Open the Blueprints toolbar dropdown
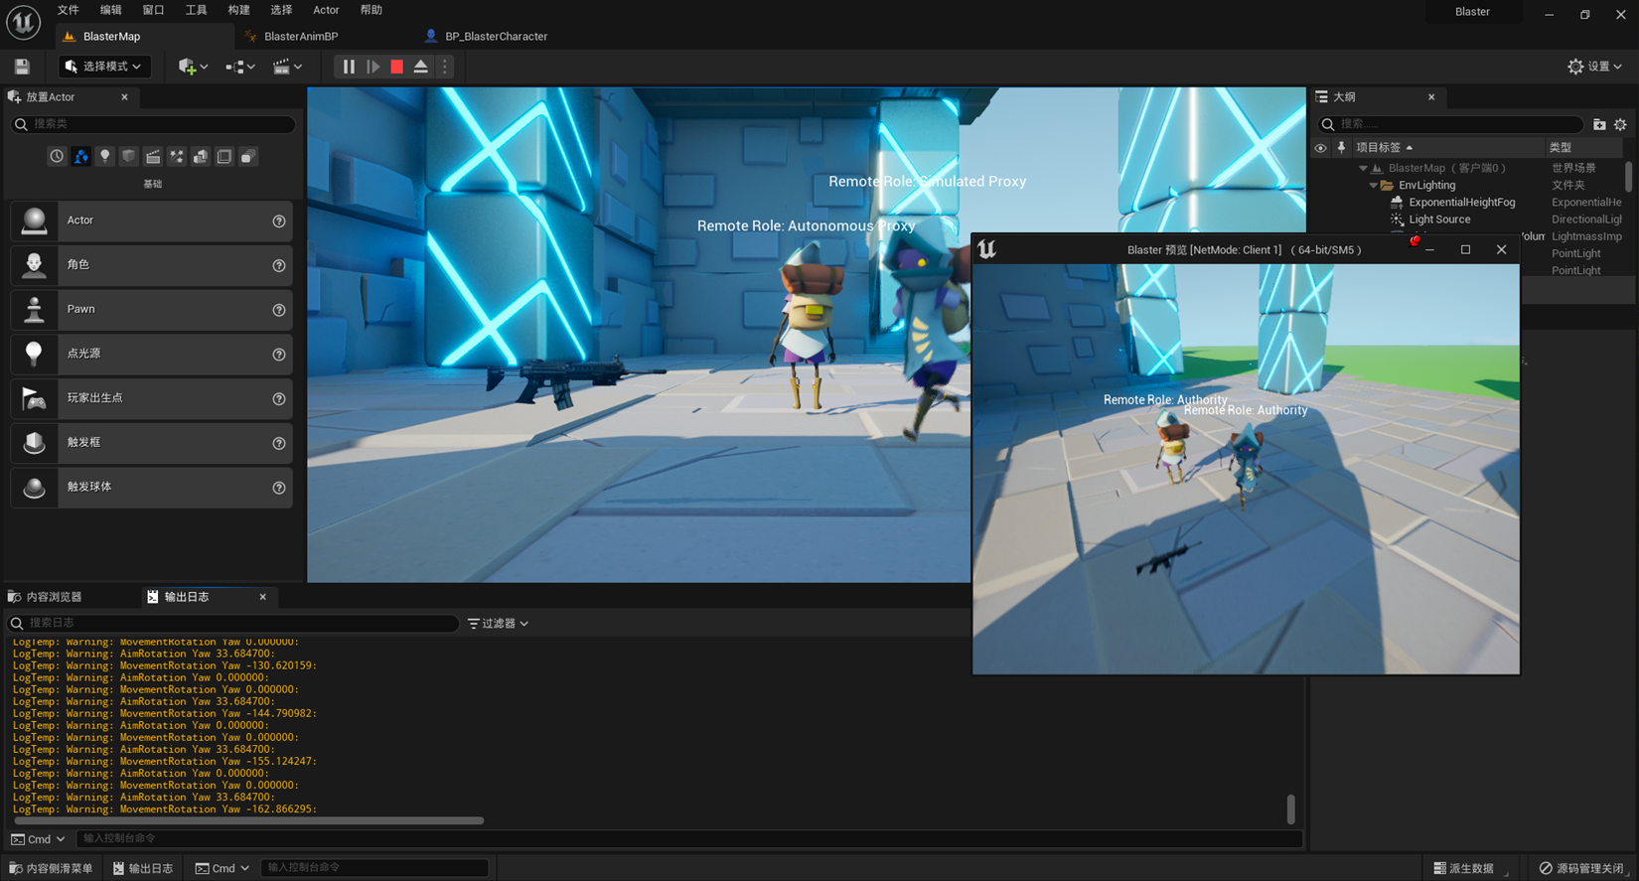Screen dimensions: 1639x881 point(240,67)
